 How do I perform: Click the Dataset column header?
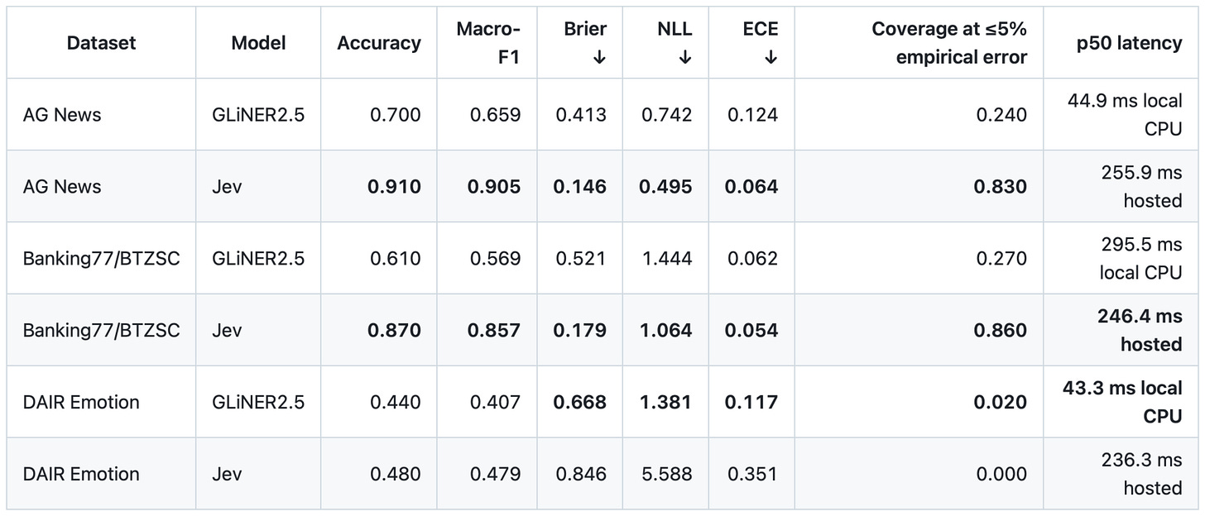101,43
